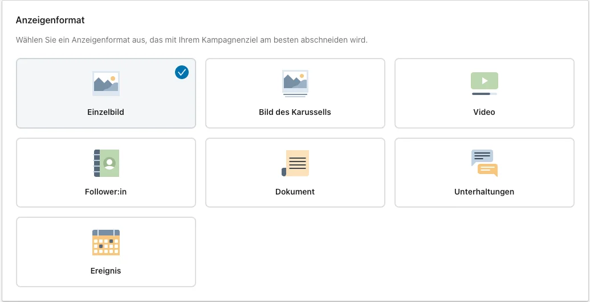The image size is (590, 302).
Task: Click the Video play icon
Action: click(485, 84)
